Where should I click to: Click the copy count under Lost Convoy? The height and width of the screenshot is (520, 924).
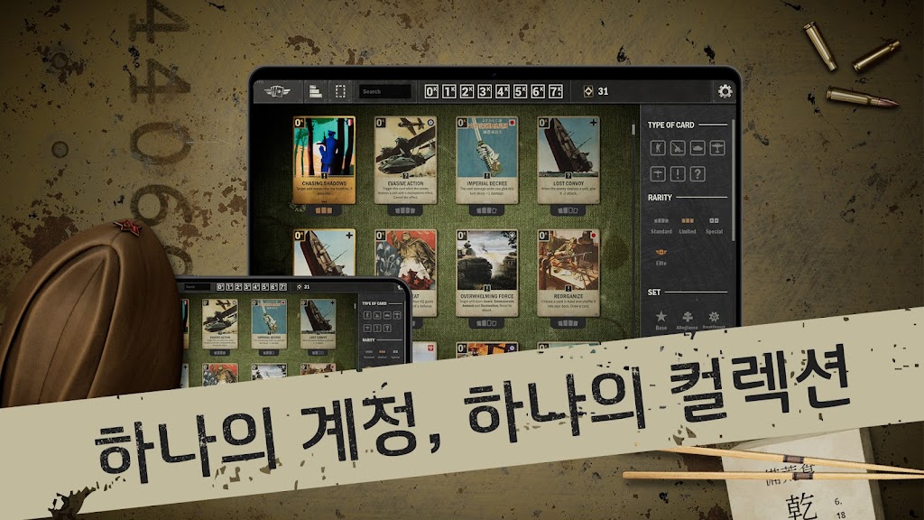tap(568, 209)
